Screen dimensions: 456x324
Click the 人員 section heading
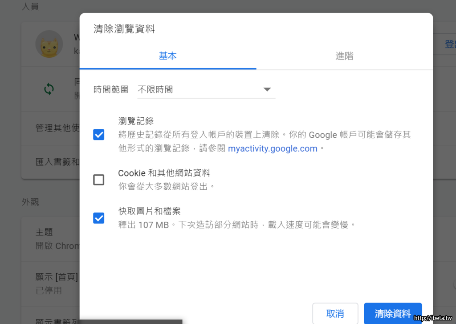tap(30, 8)
